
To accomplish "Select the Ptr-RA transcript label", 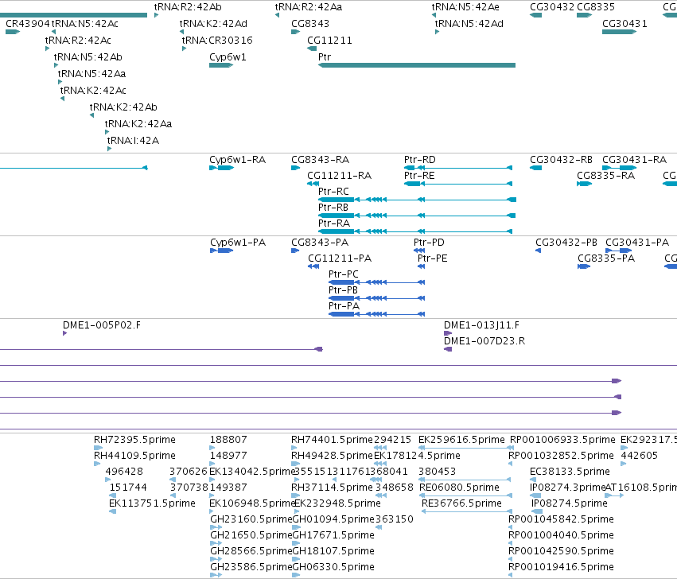I will tap(334, 223).
